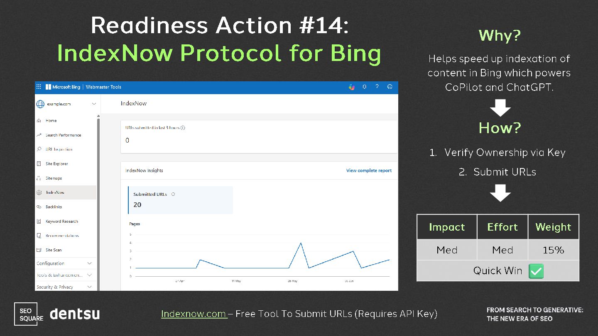
Task: Expand the example.com site dropdown
Action: point(94,104)
